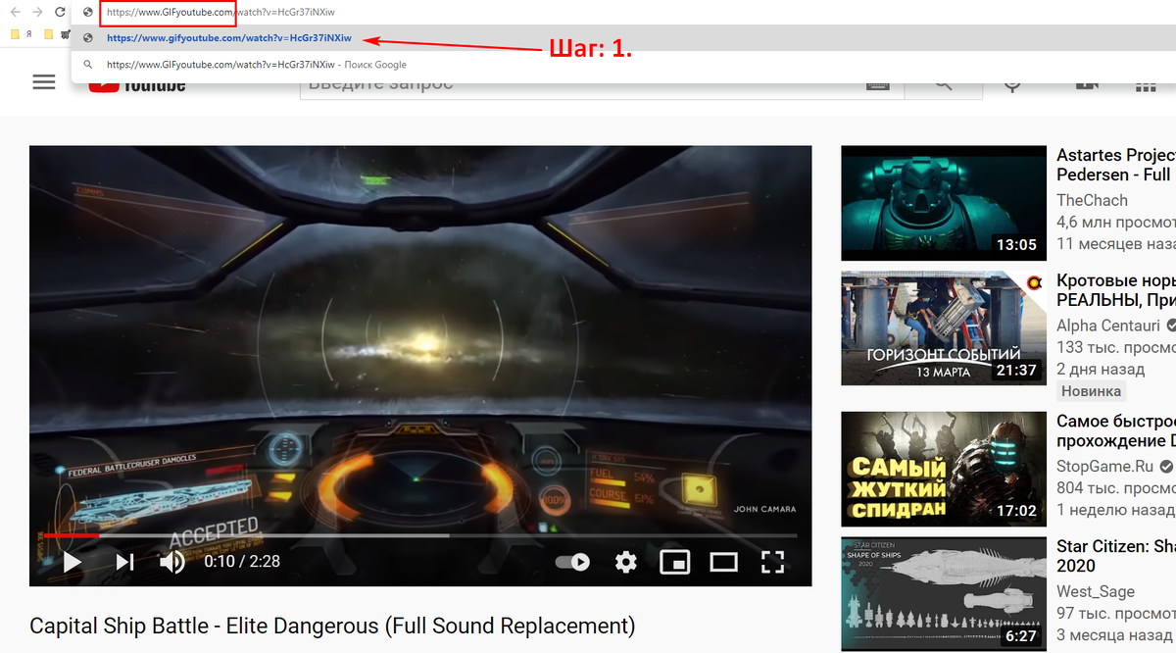The height and width of the screenshot is (653, 1176).
Task: Open the YouTube apps grid
Action: point(1145,86)
